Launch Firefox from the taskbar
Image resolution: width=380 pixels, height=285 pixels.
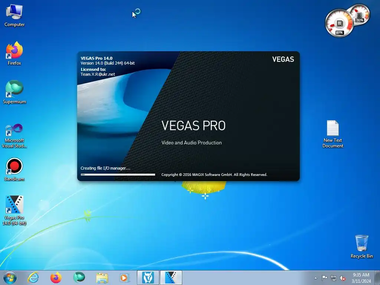tap(56, 278)
